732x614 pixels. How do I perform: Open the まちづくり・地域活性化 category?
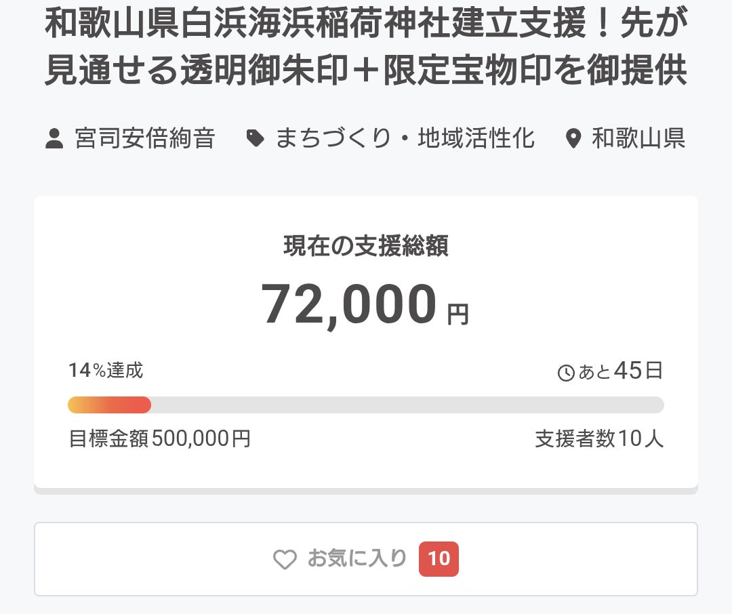pyautogui.click(x=405, y=139)
